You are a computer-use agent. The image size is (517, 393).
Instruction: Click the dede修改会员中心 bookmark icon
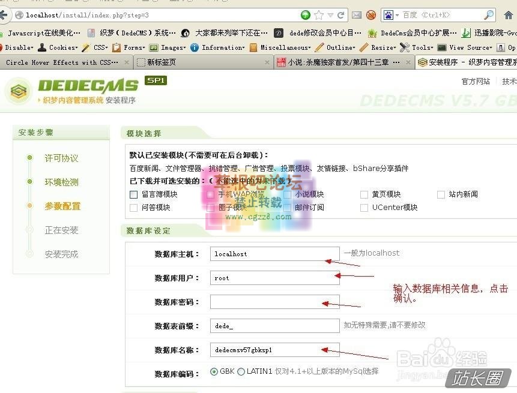click(277, 32)
